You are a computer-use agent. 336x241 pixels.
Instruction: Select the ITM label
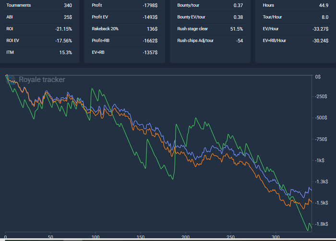(10, 52)
